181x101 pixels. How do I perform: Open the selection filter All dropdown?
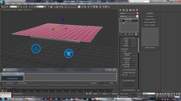(x=13, y=7)
